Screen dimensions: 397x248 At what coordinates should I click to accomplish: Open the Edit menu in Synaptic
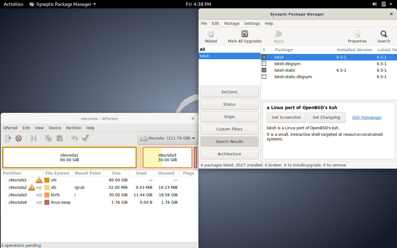[216, 23]
